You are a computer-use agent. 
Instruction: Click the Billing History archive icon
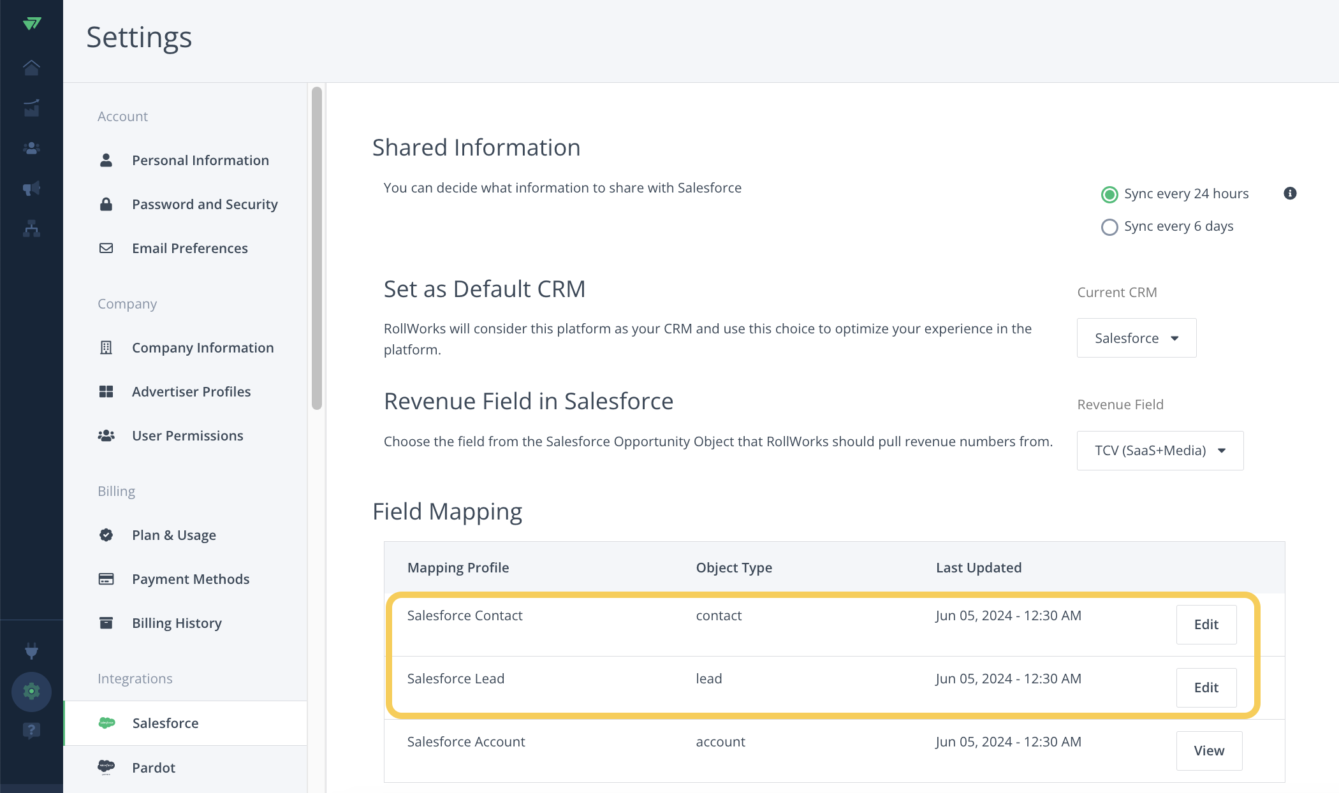click(106, 623)
